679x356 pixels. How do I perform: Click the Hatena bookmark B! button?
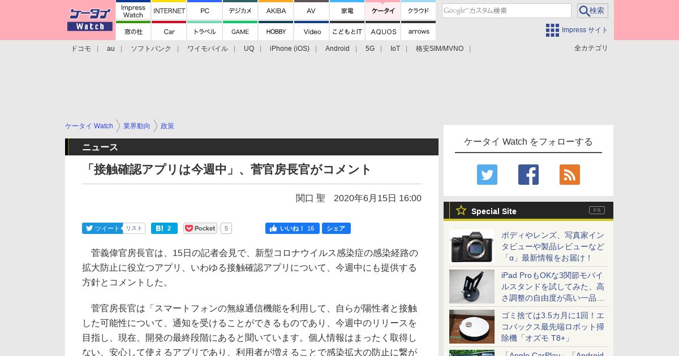click(x=164, y=228)
